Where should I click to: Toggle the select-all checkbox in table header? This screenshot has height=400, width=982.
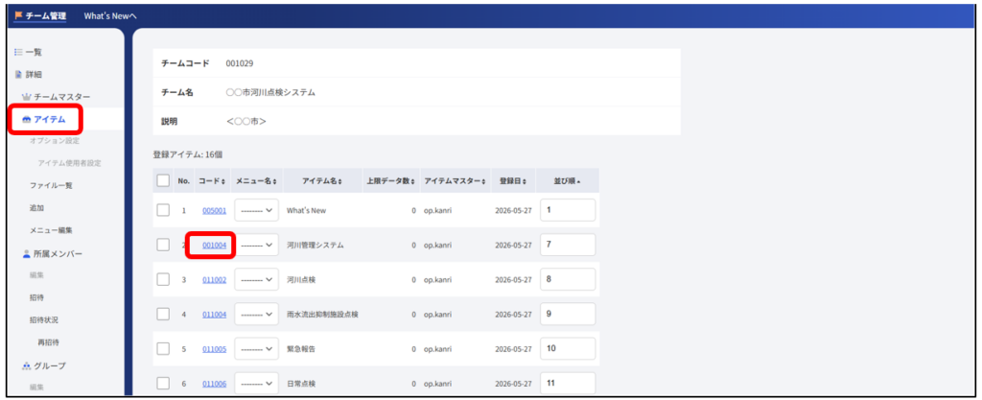tap(163, 180)
